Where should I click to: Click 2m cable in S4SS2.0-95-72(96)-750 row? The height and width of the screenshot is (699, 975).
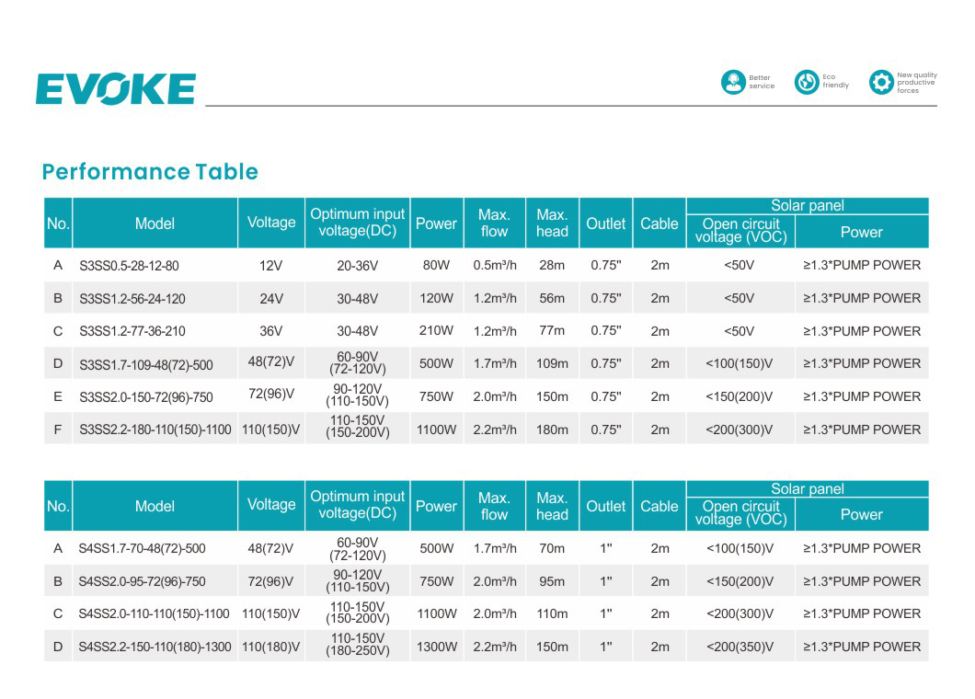pyautogui.click(x=660, y=581)
